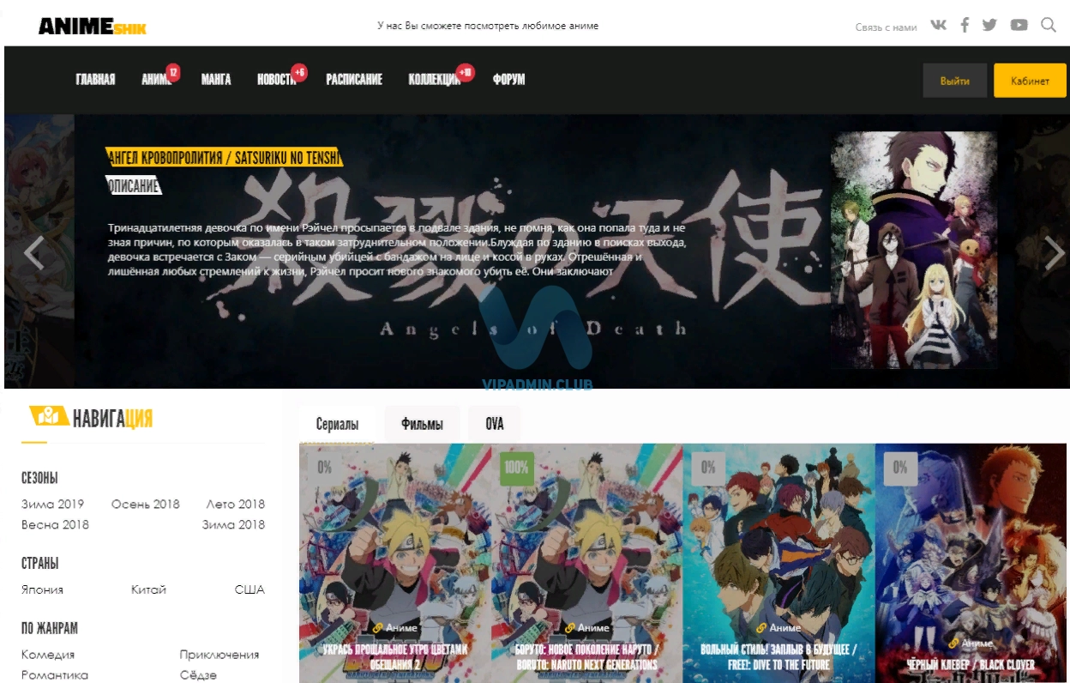Click the slogan У нас Вы сможете посмотреть любимое аниме
Viewport: 1070px width, 683px height.
tap(488, 26)
